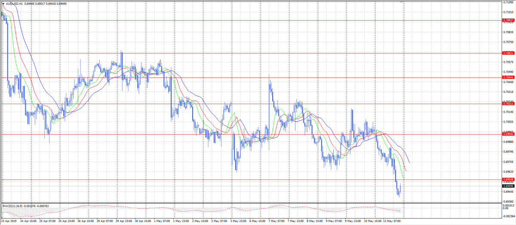Click the 0.70575 price scale value
The width and height of the screenshot is (516, 225).
click(508, 62)
